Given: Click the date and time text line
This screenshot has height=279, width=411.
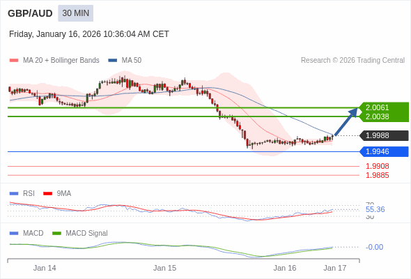Looking at the screenshot, I should 89,34.
